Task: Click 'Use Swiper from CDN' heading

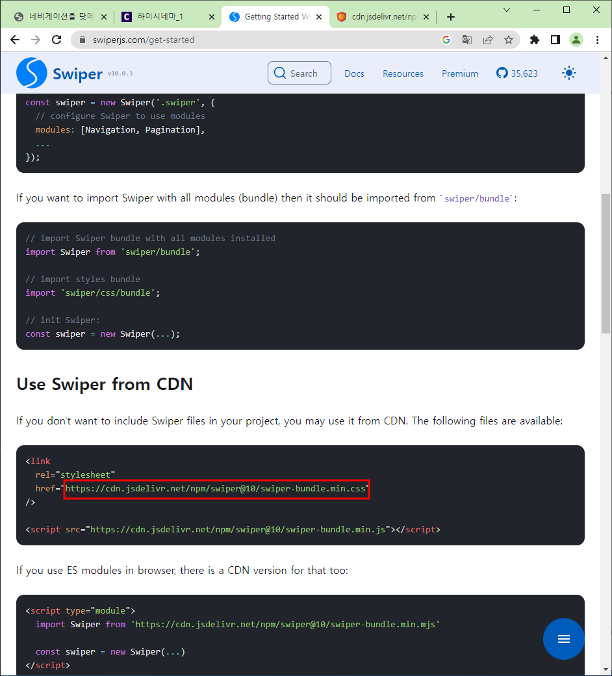Action: tap(105, 383)
